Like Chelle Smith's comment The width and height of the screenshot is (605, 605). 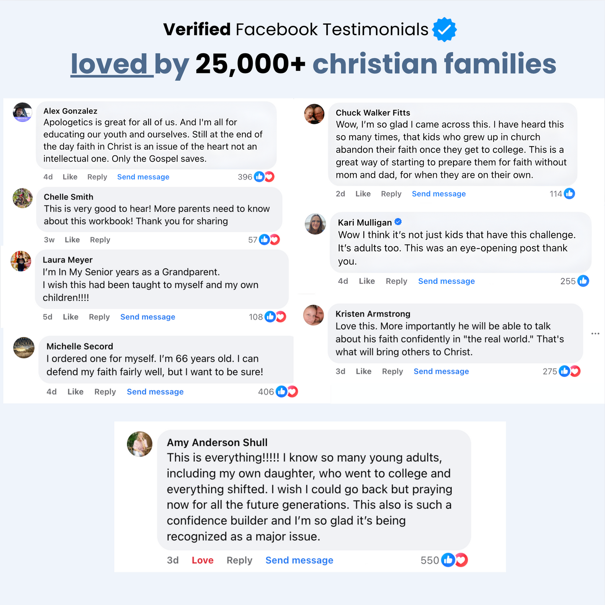click(72, 240)
